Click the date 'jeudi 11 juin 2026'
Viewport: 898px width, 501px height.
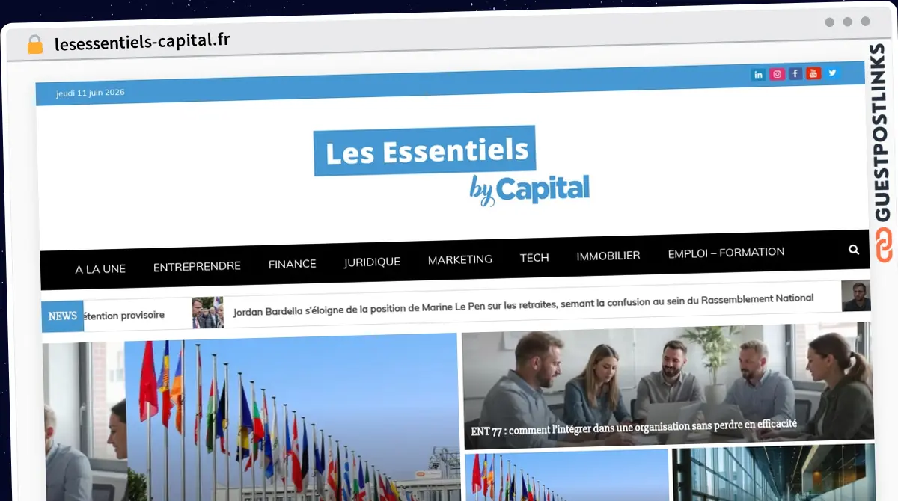(91, 93)
